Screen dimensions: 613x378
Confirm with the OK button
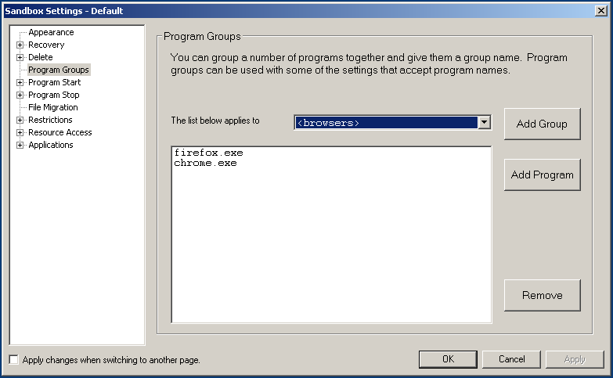448,359
